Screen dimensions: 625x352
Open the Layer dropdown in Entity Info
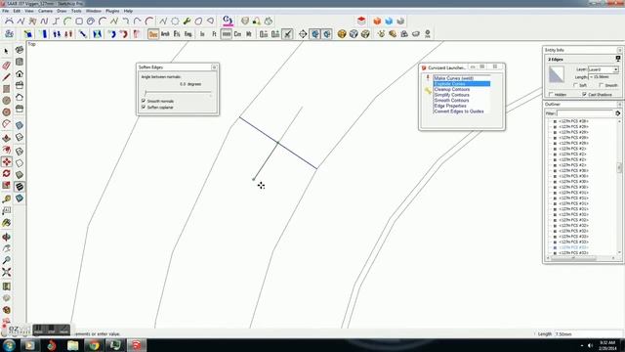(604, 69)
